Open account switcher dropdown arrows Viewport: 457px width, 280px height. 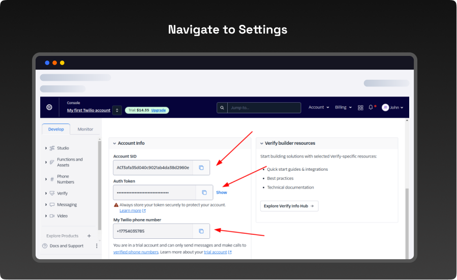[x=117, y=110]
